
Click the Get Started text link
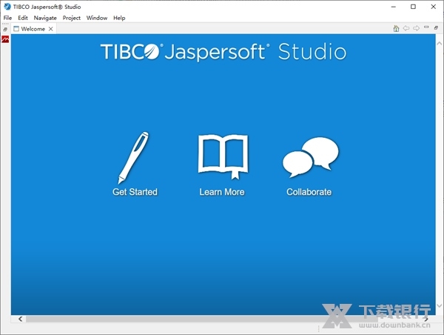point(135,192)
